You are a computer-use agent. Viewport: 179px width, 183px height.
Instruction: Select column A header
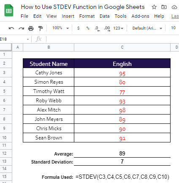point(18,47)
